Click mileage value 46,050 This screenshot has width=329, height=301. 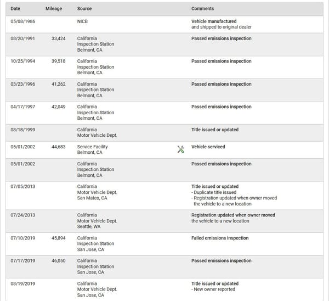pyautogui.click(x=59, y=261)
